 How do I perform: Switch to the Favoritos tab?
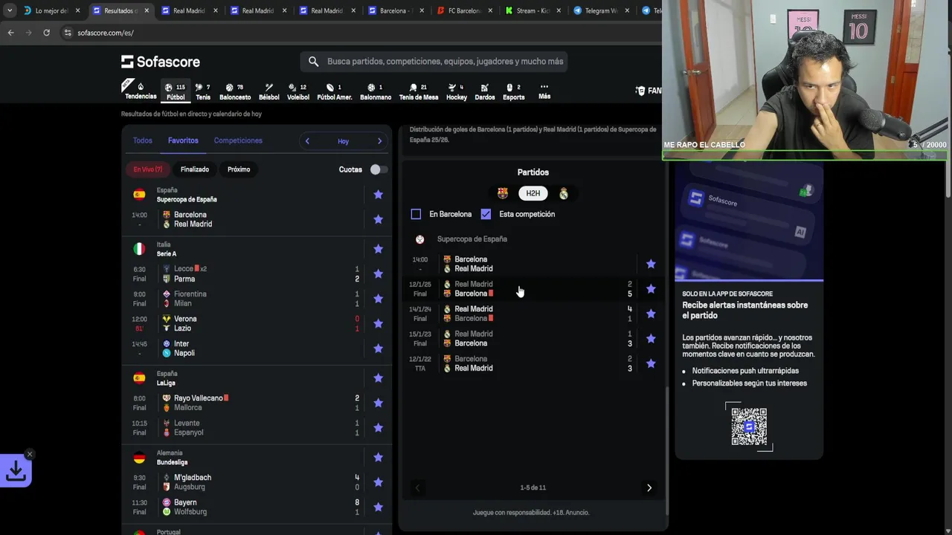pyautogui.click(x=183, y=140)
